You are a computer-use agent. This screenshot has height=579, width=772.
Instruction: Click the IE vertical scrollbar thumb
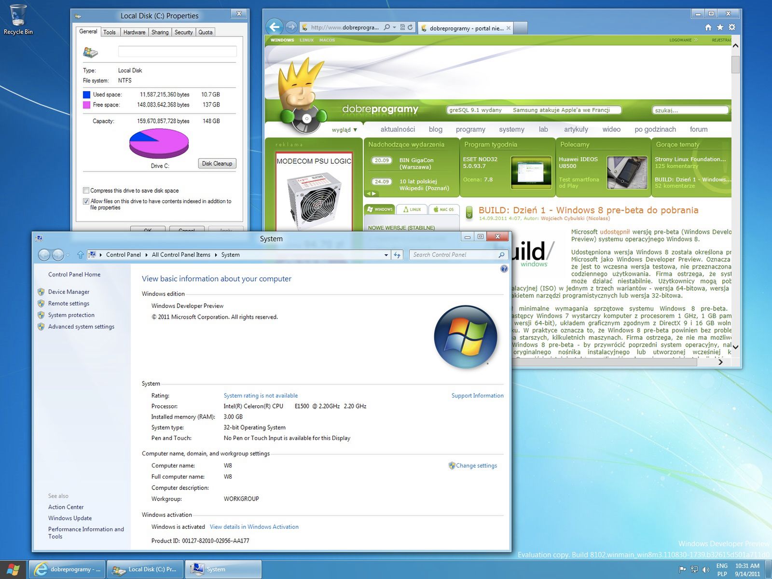tap(735, 65)
